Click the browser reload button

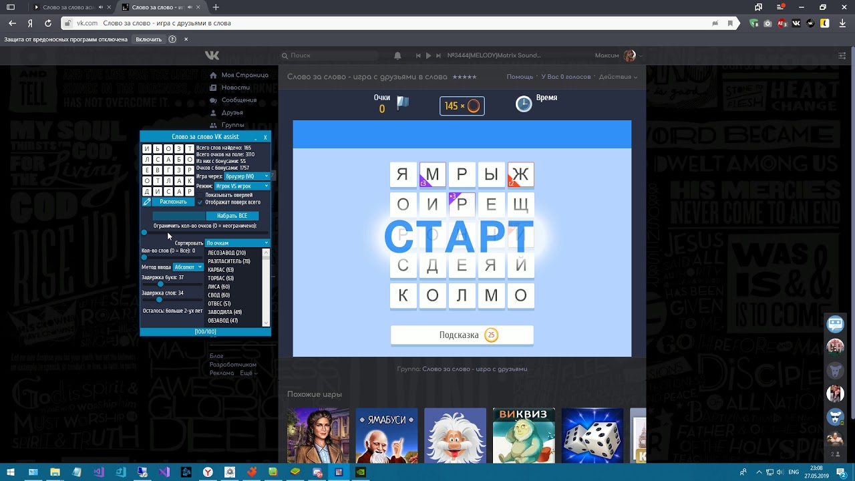[x=48, y=23]
